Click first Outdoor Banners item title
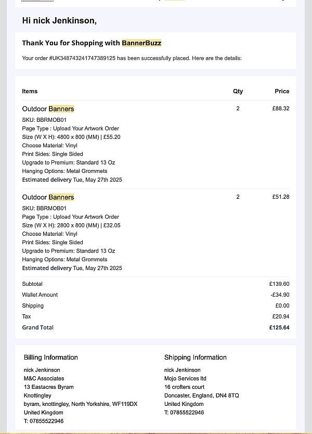Viewport: 312px width, 434px height. [48, 109]
